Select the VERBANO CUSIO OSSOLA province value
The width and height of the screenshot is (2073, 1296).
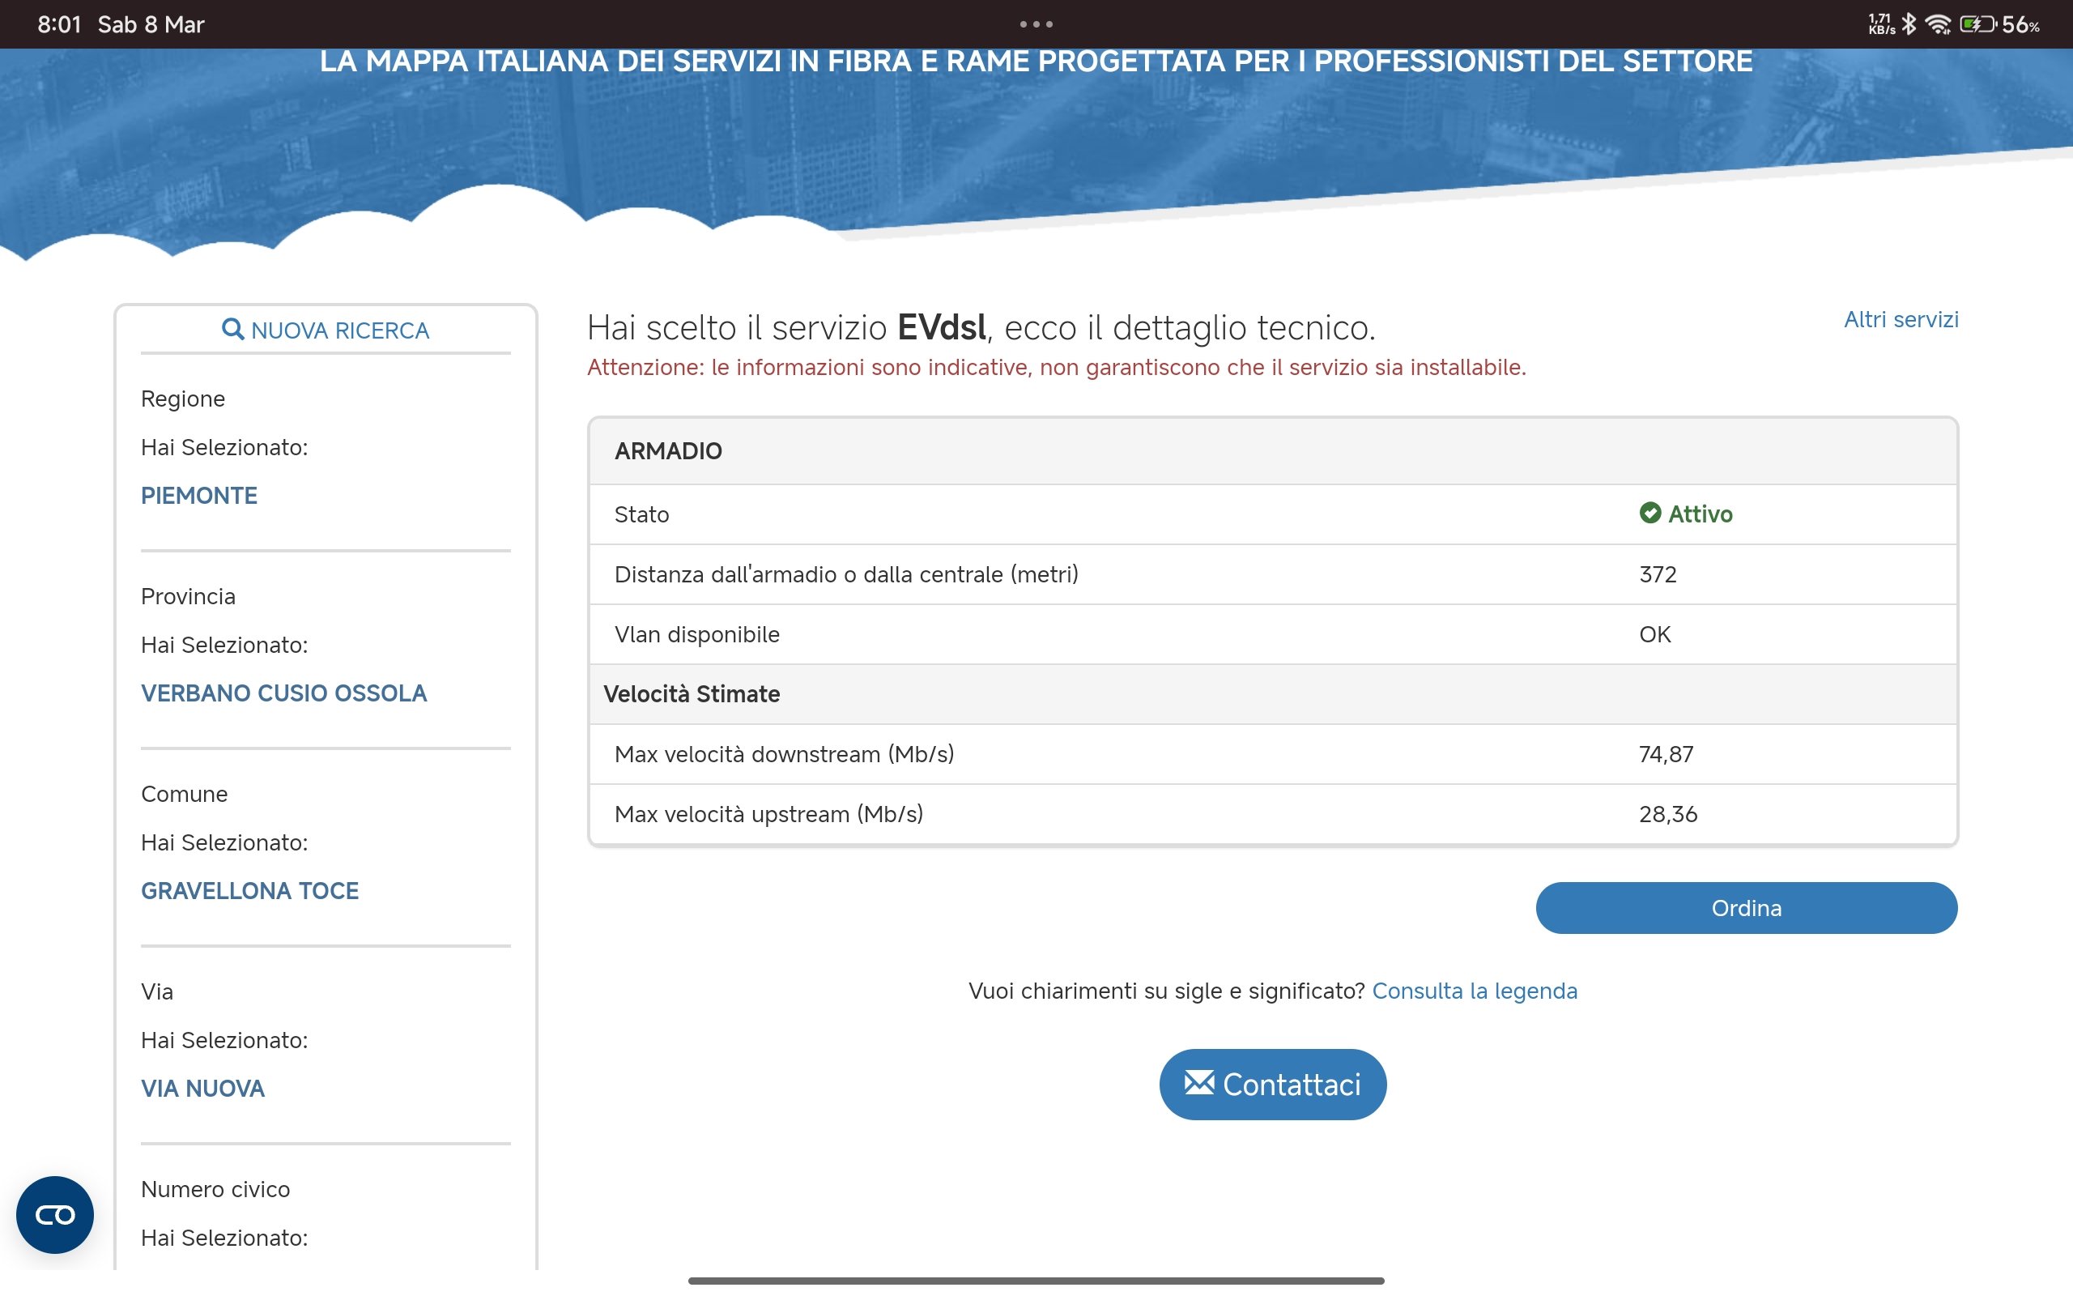[283, 693]
